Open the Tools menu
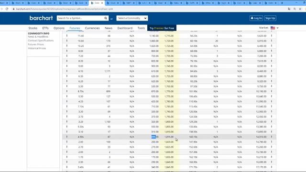This screenshot has width=306, height=172. click(x=141, y=28)
